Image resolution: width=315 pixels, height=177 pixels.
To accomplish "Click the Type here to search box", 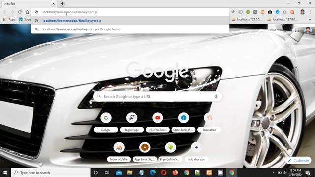I will pyautogui.click(x=51, y=173).
